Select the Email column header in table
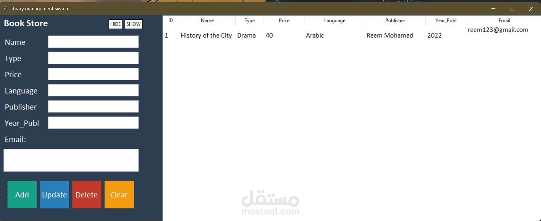This screenshot has width=541, height=221. (504, 20)
